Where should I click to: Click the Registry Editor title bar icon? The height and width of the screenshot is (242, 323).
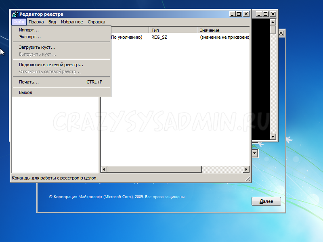point(15,14)
